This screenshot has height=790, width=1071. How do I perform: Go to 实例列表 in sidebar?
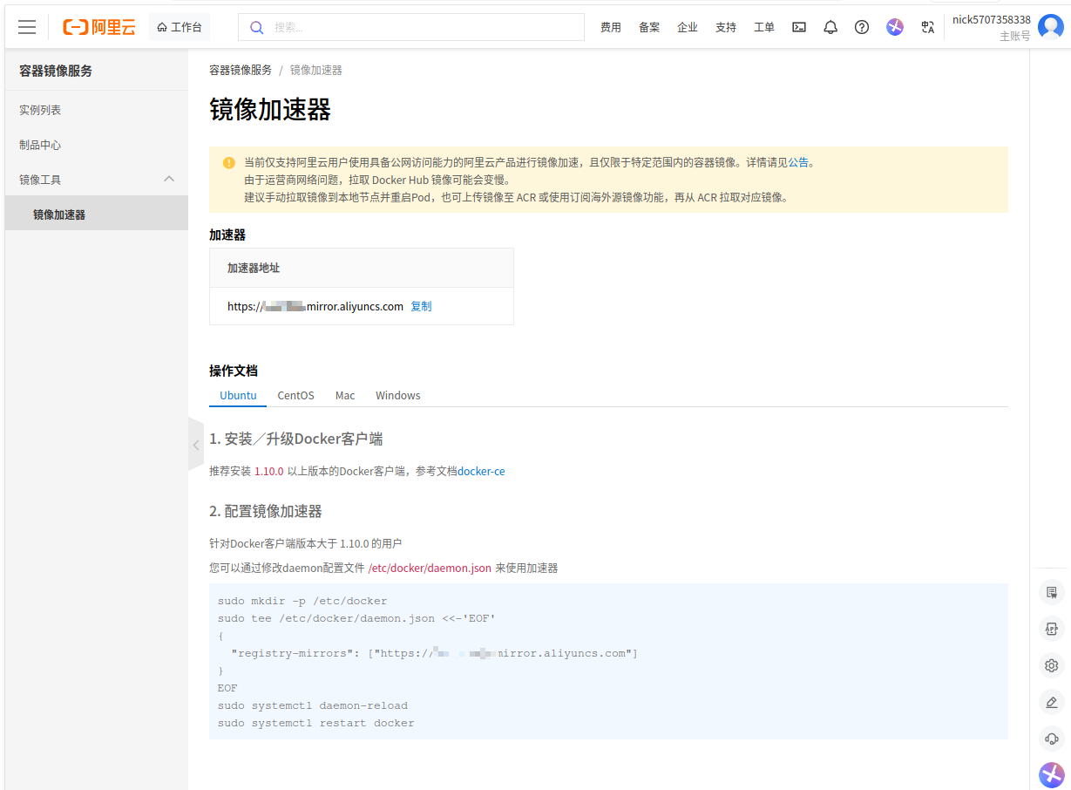tap(40, 110)
